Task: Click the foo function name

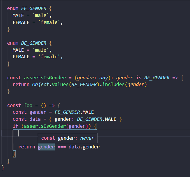Action: 28,105
